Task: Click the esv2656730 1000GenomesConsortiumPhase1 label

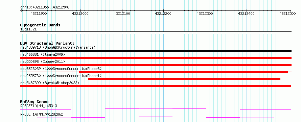Action: [61, 76]
